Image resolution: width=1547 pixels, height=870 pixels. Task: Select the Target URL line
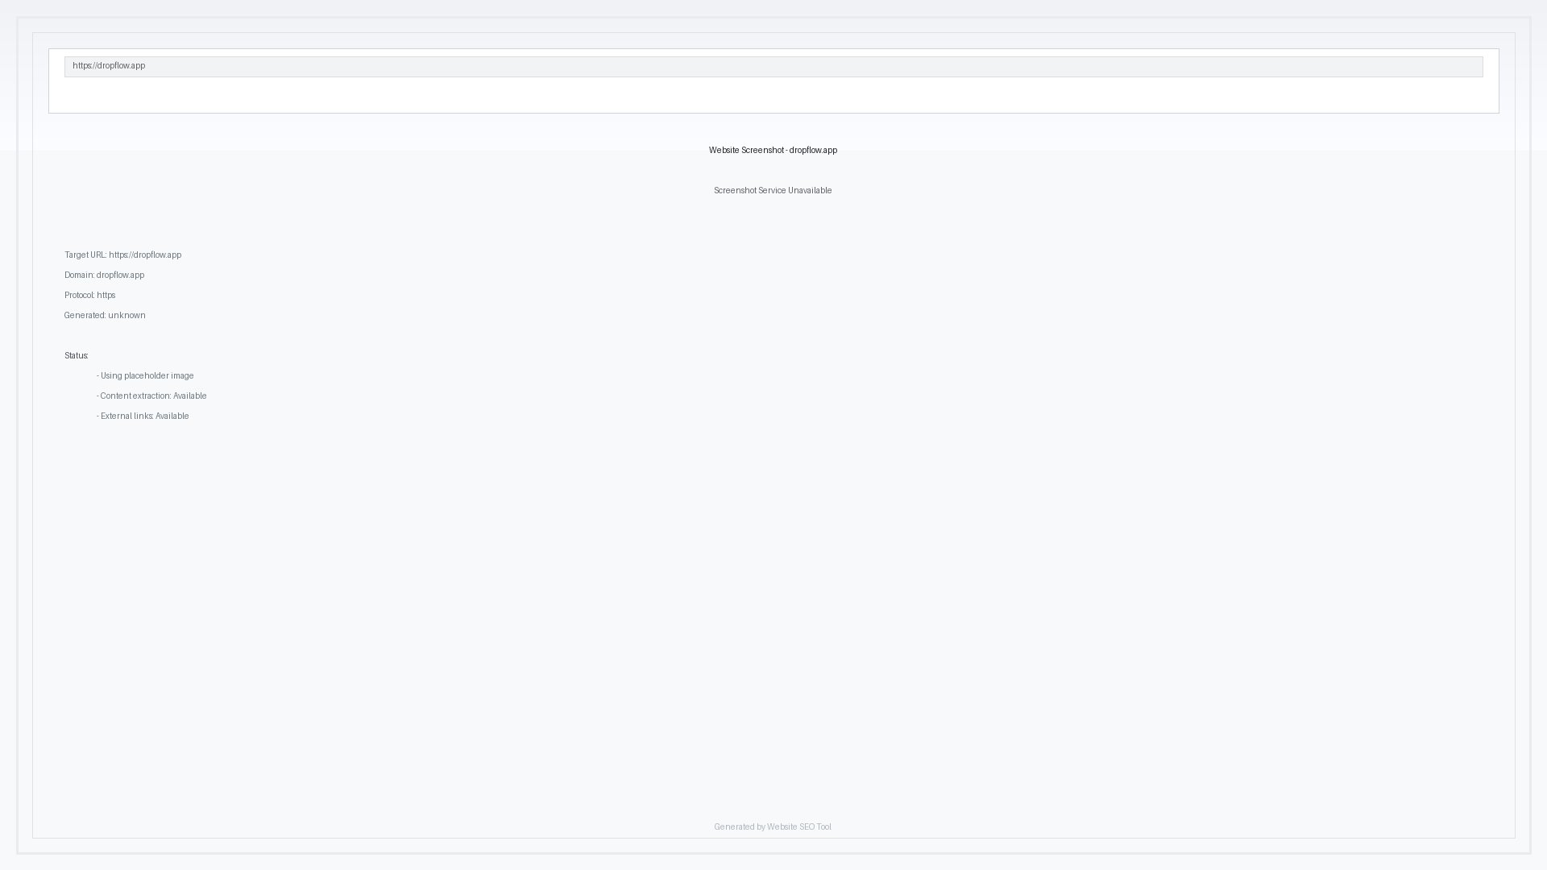point(122,255)
